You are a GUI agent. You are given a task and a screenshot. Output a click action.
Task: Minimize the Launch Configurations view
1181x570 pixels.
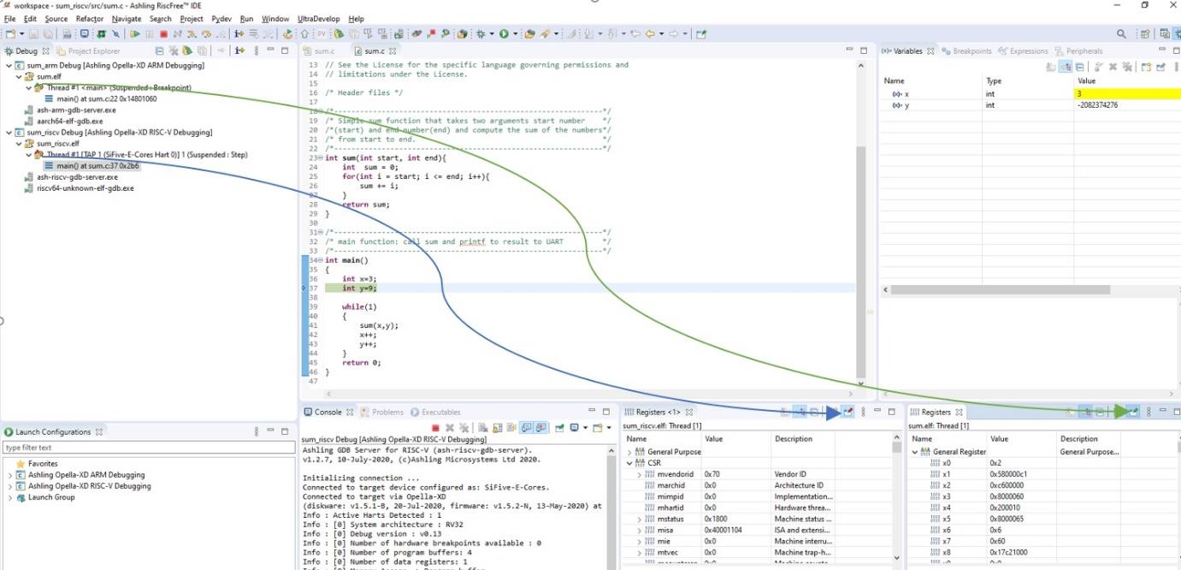click(x=271, y=431)
